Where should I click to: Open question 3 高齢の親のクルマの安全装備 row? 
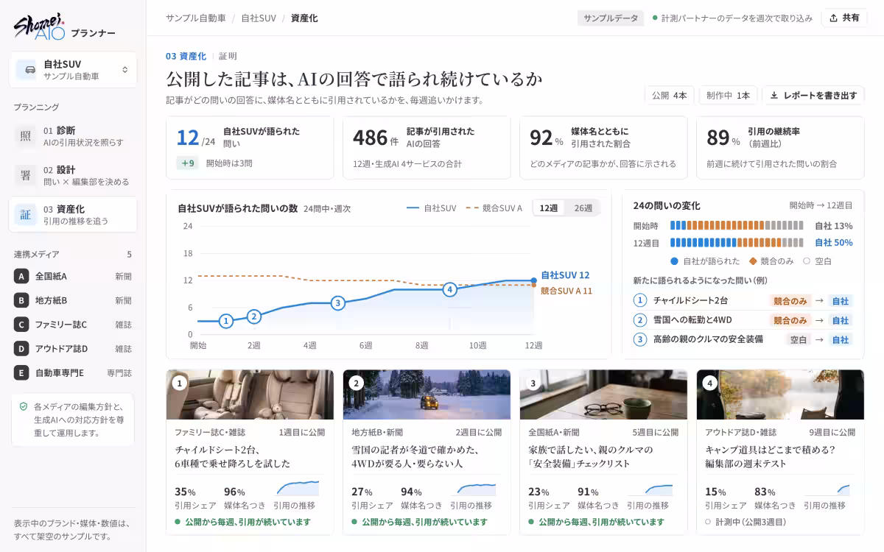743,339
